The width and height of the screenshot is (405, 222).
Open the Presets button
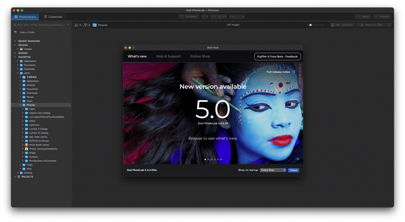coord(382,17)
